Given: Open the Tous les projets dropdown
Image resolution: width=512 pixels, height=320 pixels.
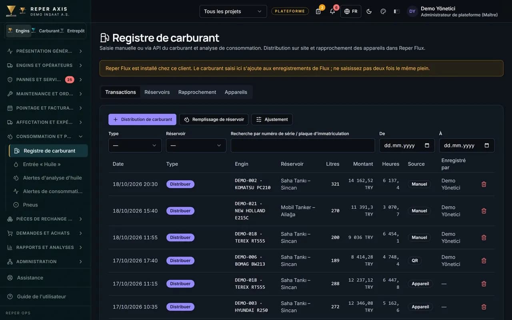Looking at the screenshot, I should 233,11.
